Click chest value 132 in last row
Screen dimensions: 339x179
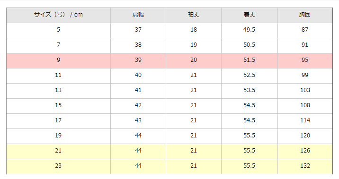pyautogui.click(x=305, y=166)
